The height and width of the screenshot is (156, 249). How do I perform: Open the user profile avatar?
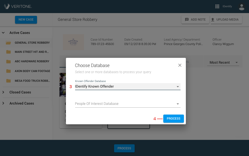241,7
